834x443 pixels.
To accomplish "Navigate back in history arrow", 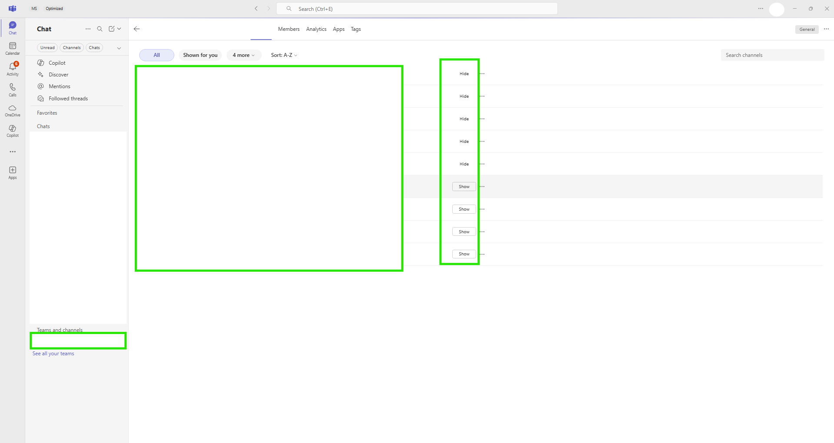I will click(x=256, y=9).
